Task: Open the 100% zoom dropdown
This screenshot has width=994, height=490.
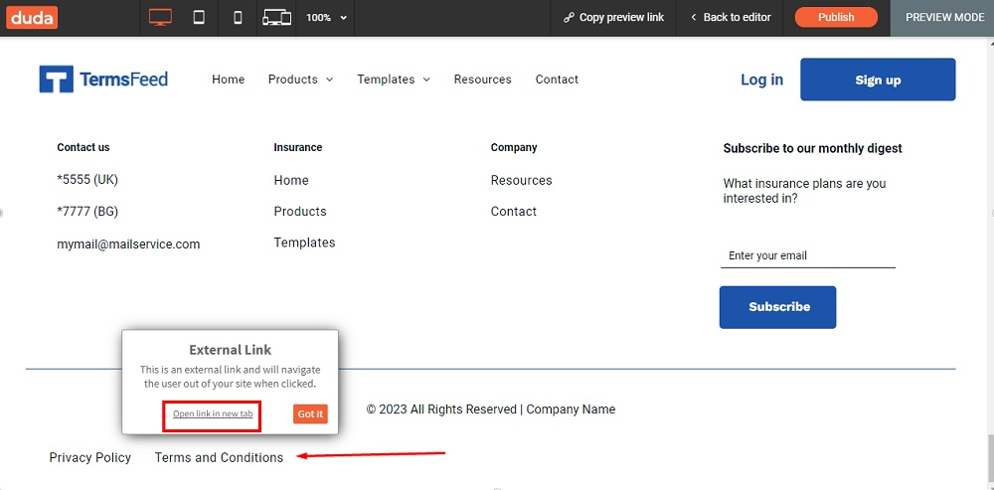Action: pyautogui.click(x=326, y=18)
